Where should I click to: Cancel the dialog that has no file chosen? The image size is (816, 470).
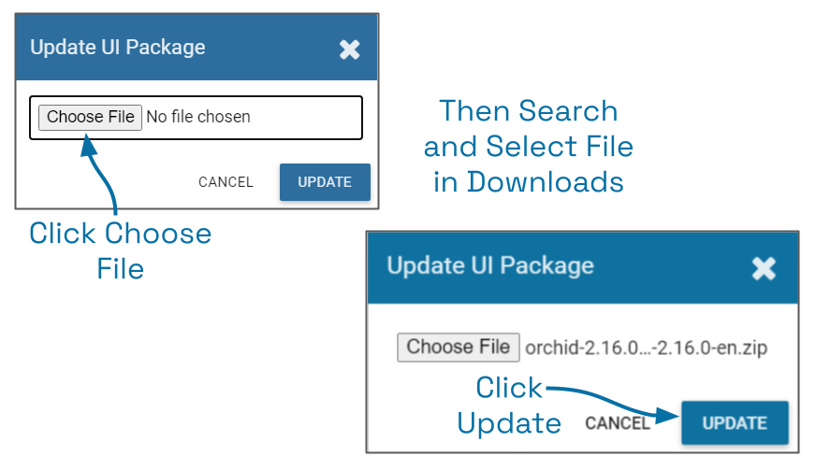click(x=226, y=182)
